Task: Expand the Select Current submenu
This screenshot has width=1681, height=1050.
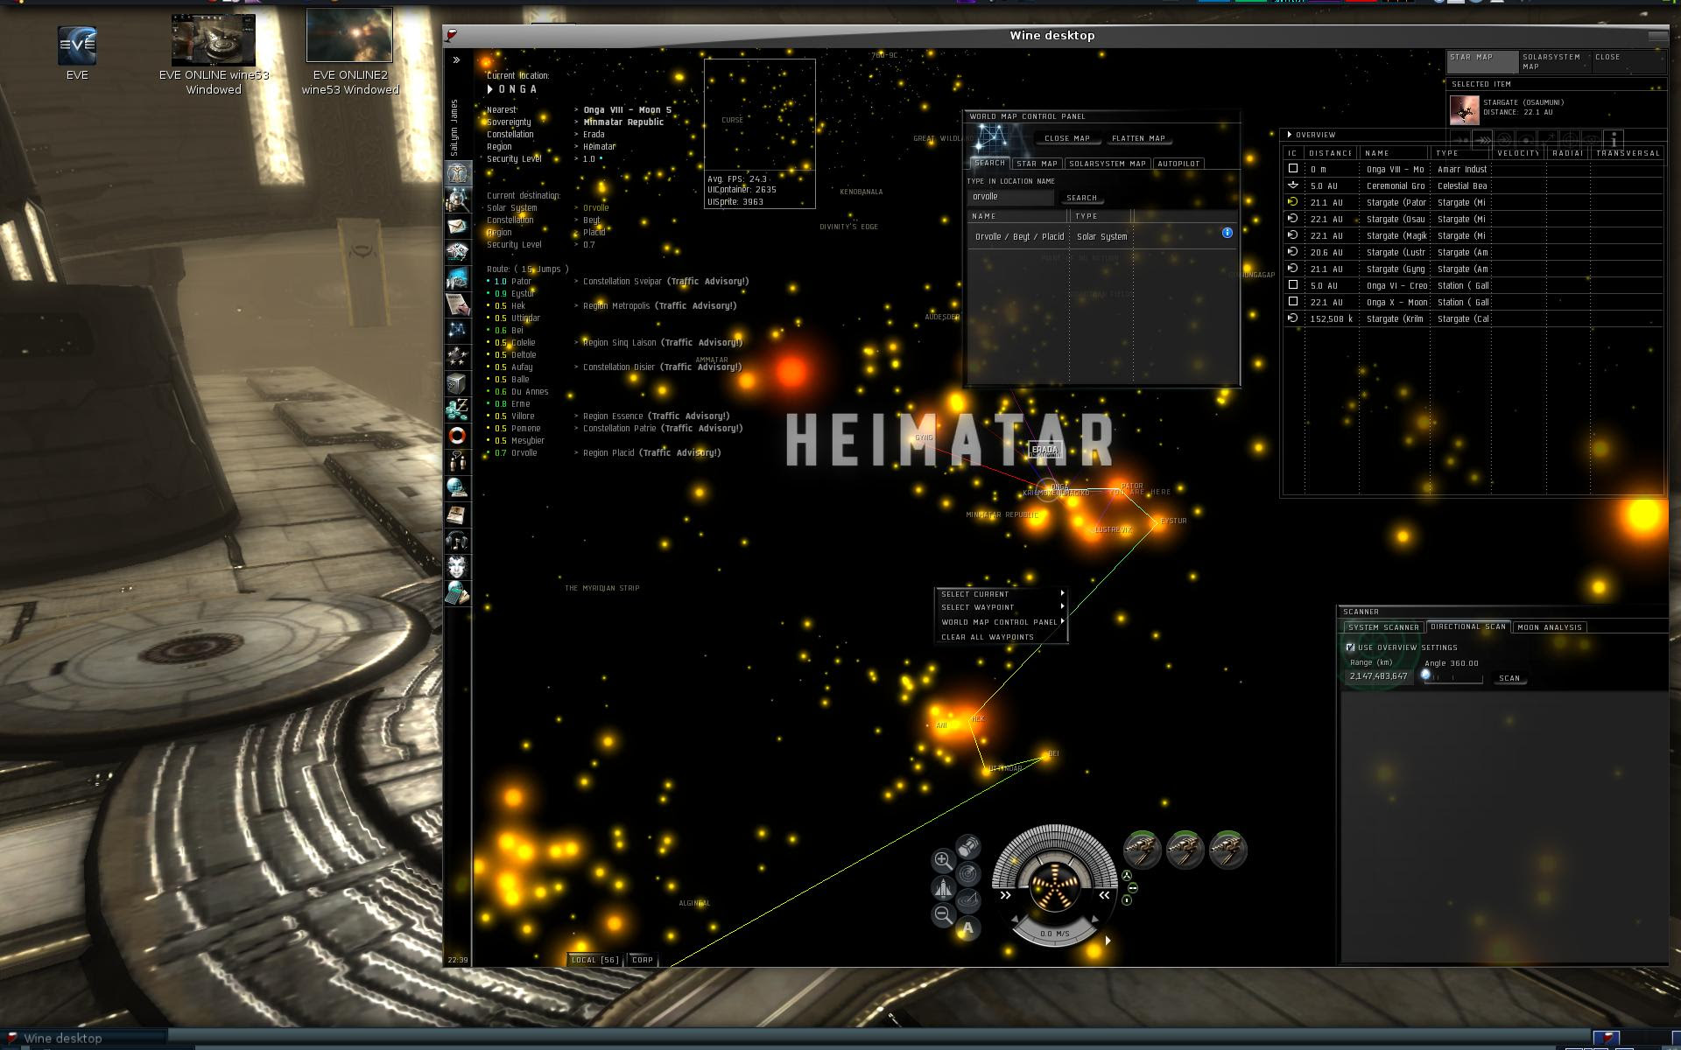Action: [1002, 594]
